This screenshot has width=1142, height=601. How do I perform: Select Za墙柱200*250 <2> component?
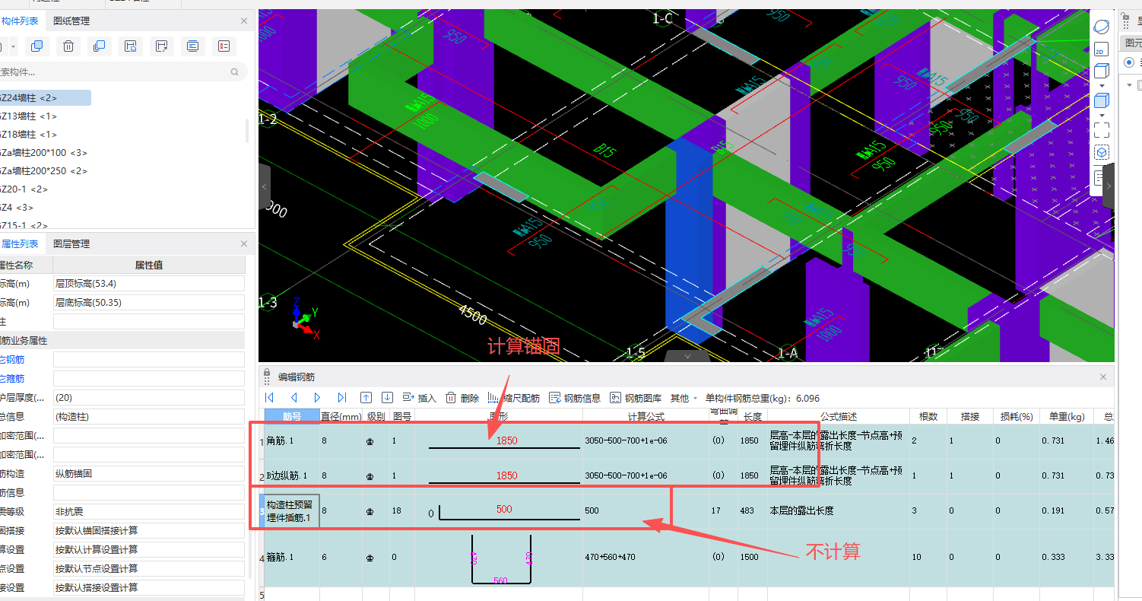point(44,170)
